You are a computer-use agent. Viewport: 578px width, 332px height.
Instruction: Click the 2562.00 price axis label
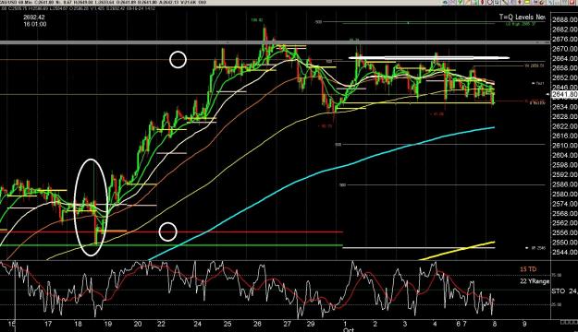click(565, 223)
